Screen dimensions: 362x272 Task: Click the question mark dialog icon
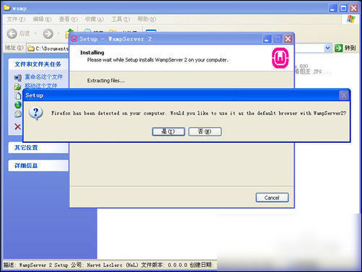coord(36,113)
